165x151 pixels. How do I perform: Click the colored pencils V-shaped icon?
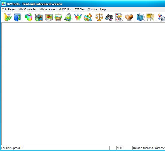click(x=78, y=17)
